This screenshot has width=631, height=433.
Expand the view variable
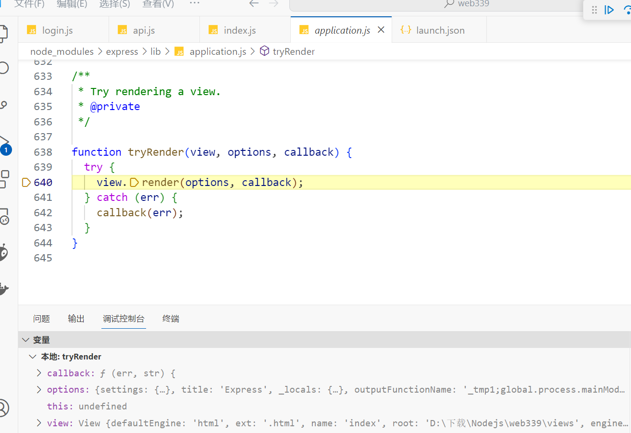[39, 423]
